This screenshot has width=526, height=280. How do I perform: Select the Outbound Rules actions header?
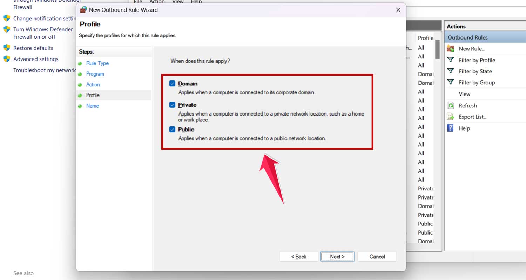pyautogui.click(x=467, y=37)
